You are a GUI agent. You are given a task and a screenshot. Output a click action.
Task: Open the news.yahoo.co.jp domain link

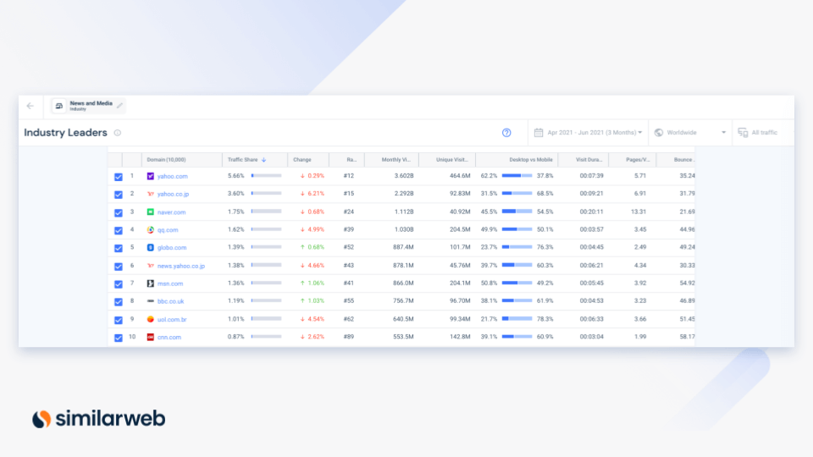tap(181, 266)
